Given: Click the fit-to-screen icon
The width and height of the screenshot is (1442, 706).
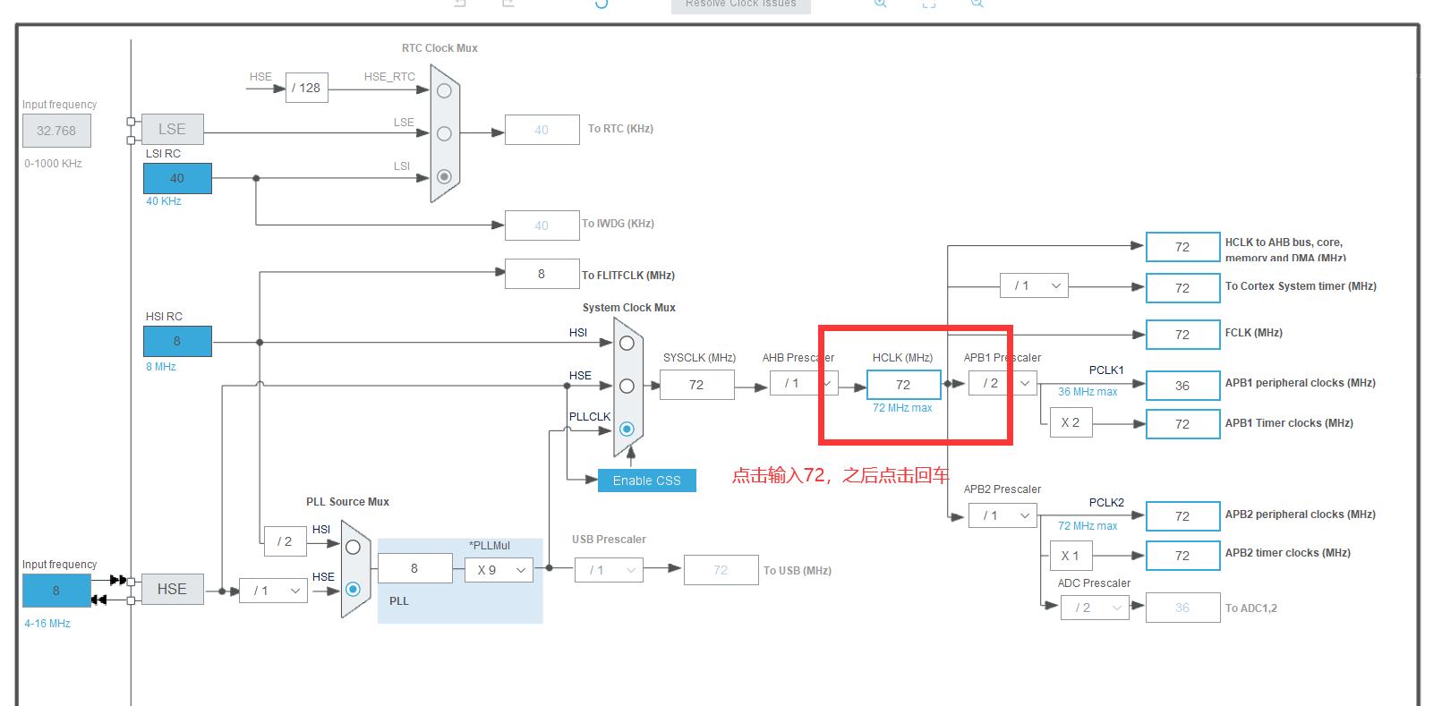Looking at the screenshot, I should tap(929, 4).
